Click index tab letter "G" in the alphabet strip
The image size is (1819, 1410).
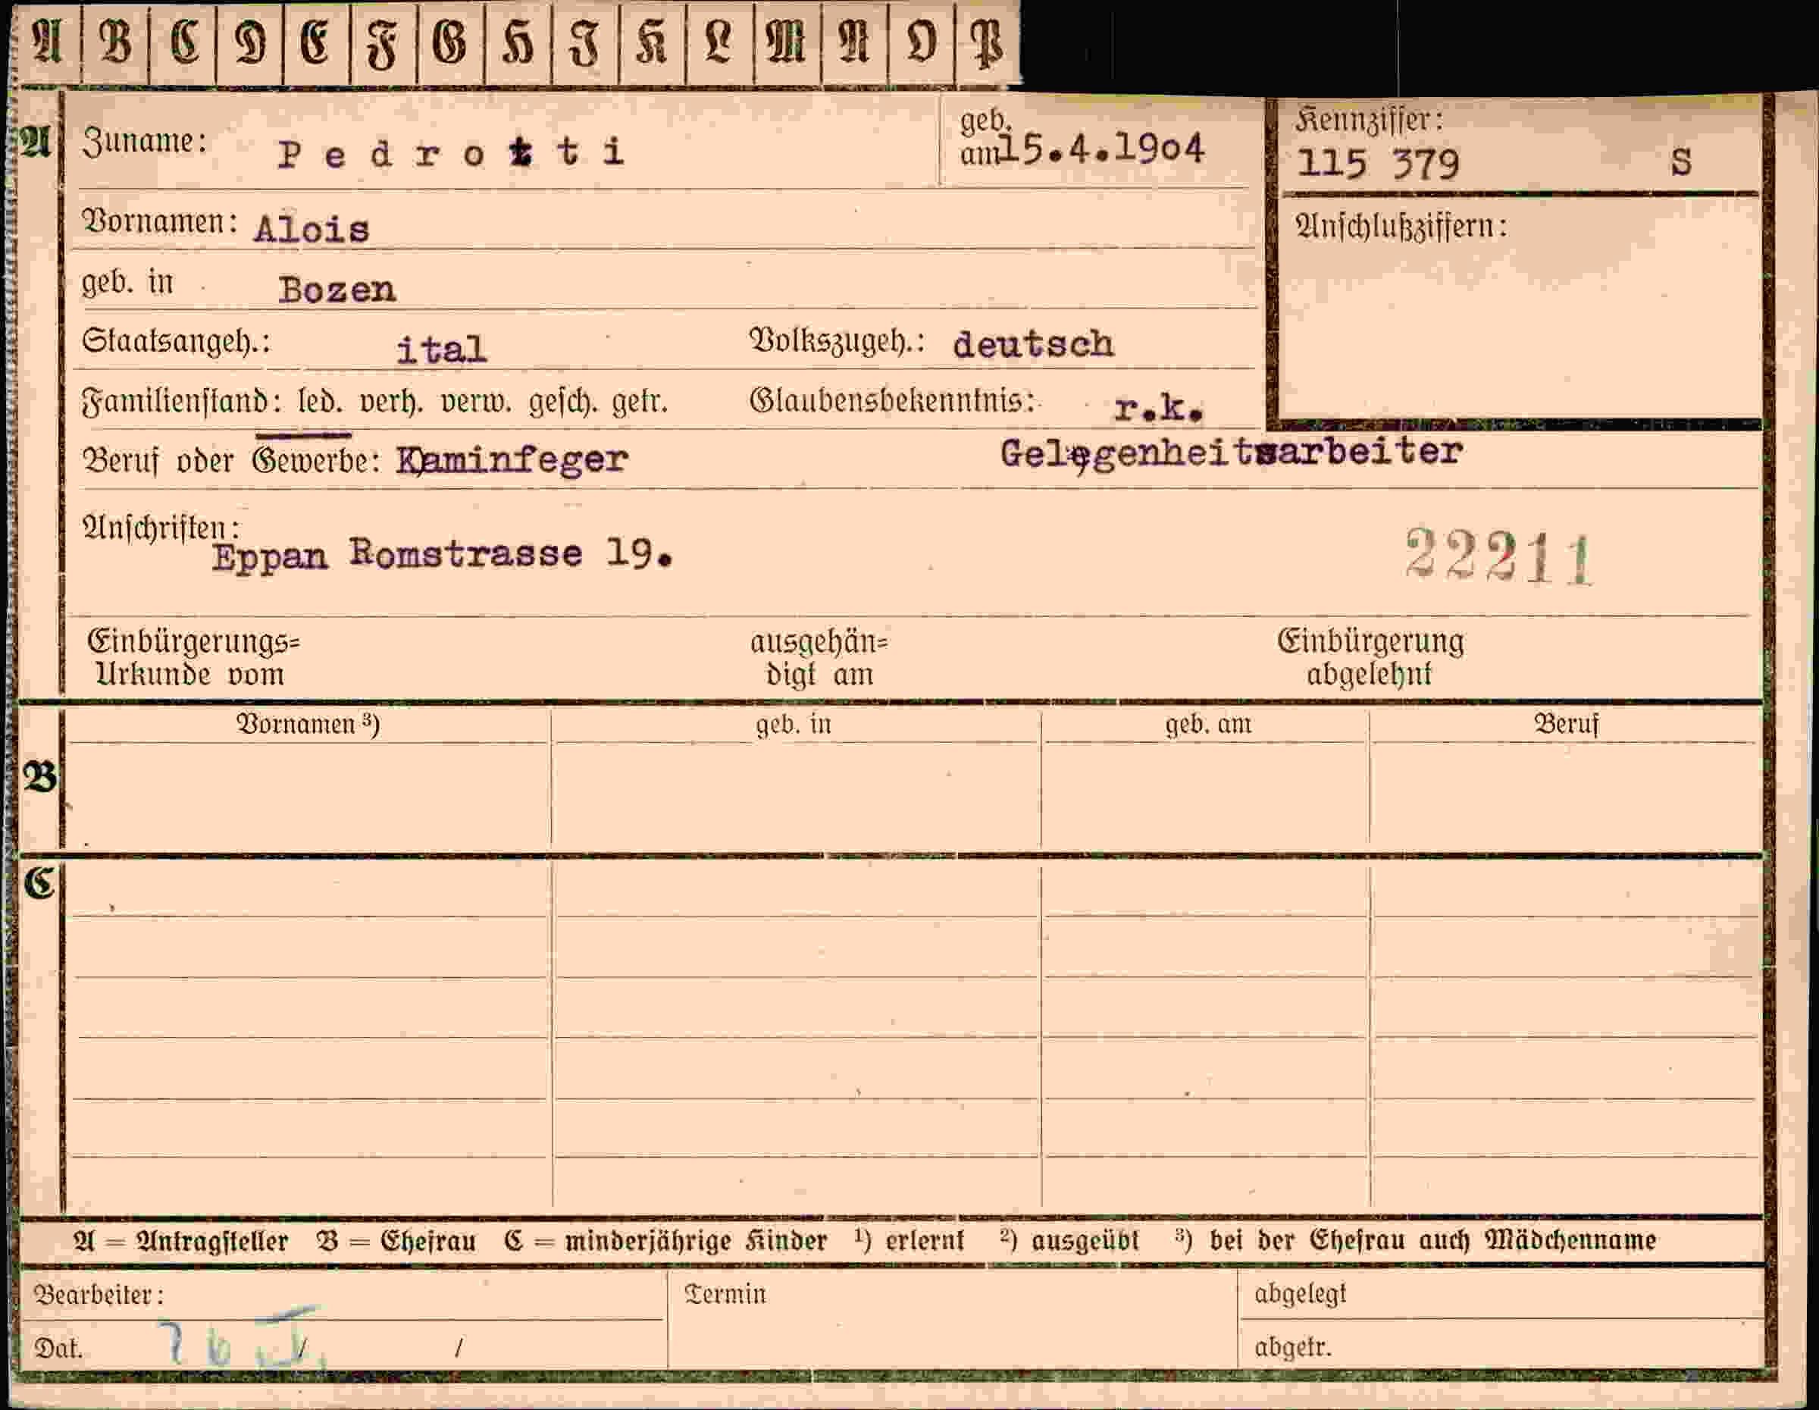click(x=449, y=41)
